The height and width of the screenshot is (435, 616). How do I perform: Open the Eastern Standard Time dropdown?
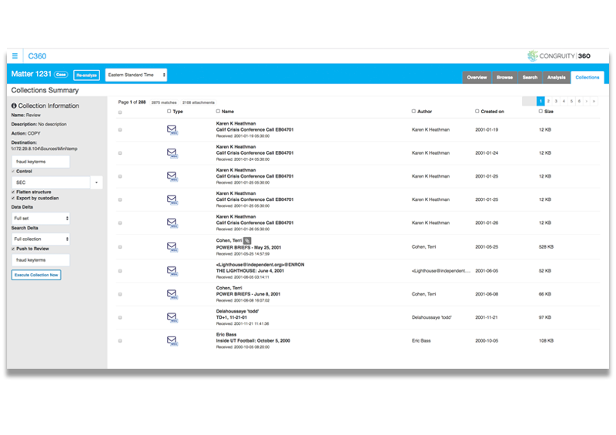pos(136,75)
